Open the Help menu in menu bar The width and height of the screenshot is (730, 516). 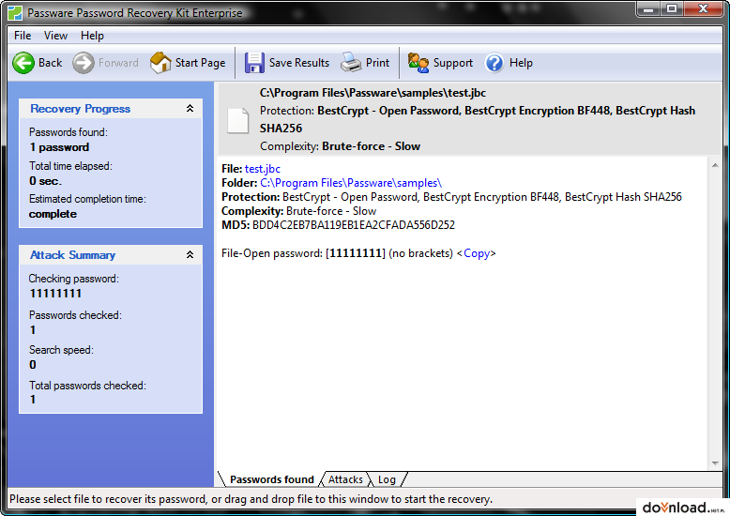coord(92,36)
